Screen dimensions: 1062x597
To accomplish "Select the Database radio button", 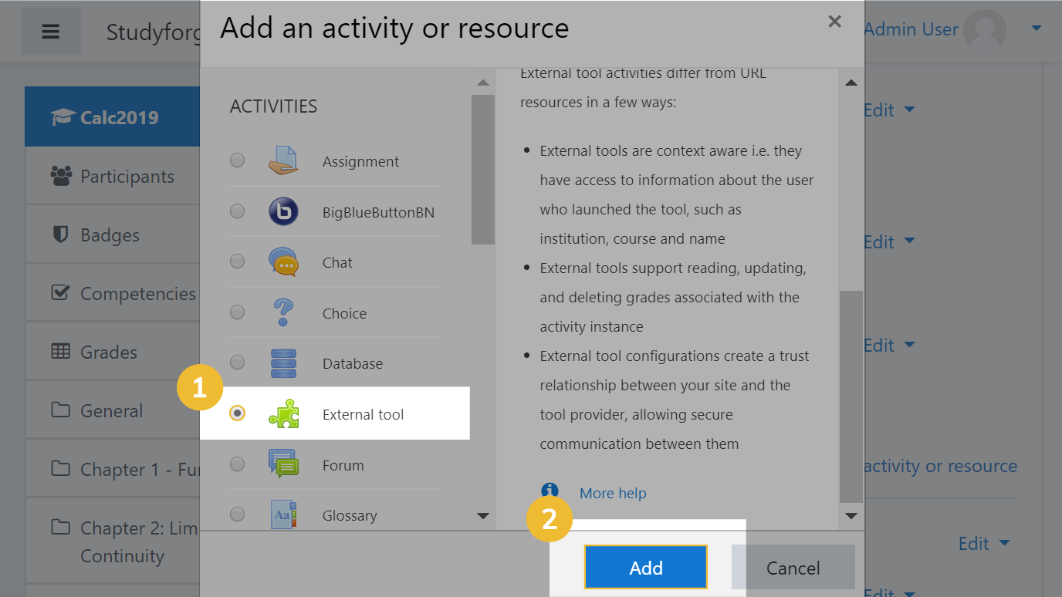I will click(x=237, y=363).
